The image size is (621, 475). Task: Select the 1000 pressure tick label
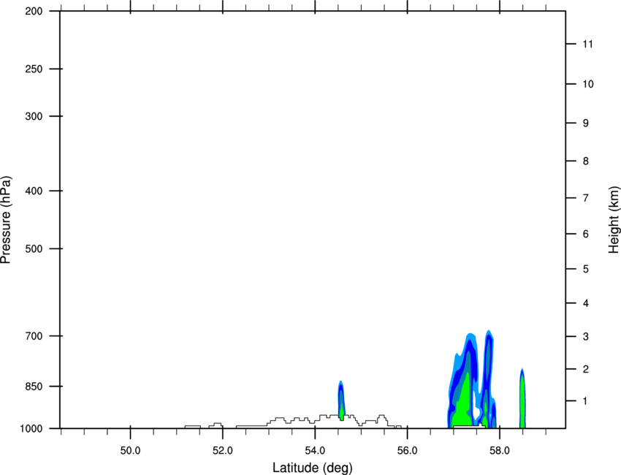pos(31,429)
